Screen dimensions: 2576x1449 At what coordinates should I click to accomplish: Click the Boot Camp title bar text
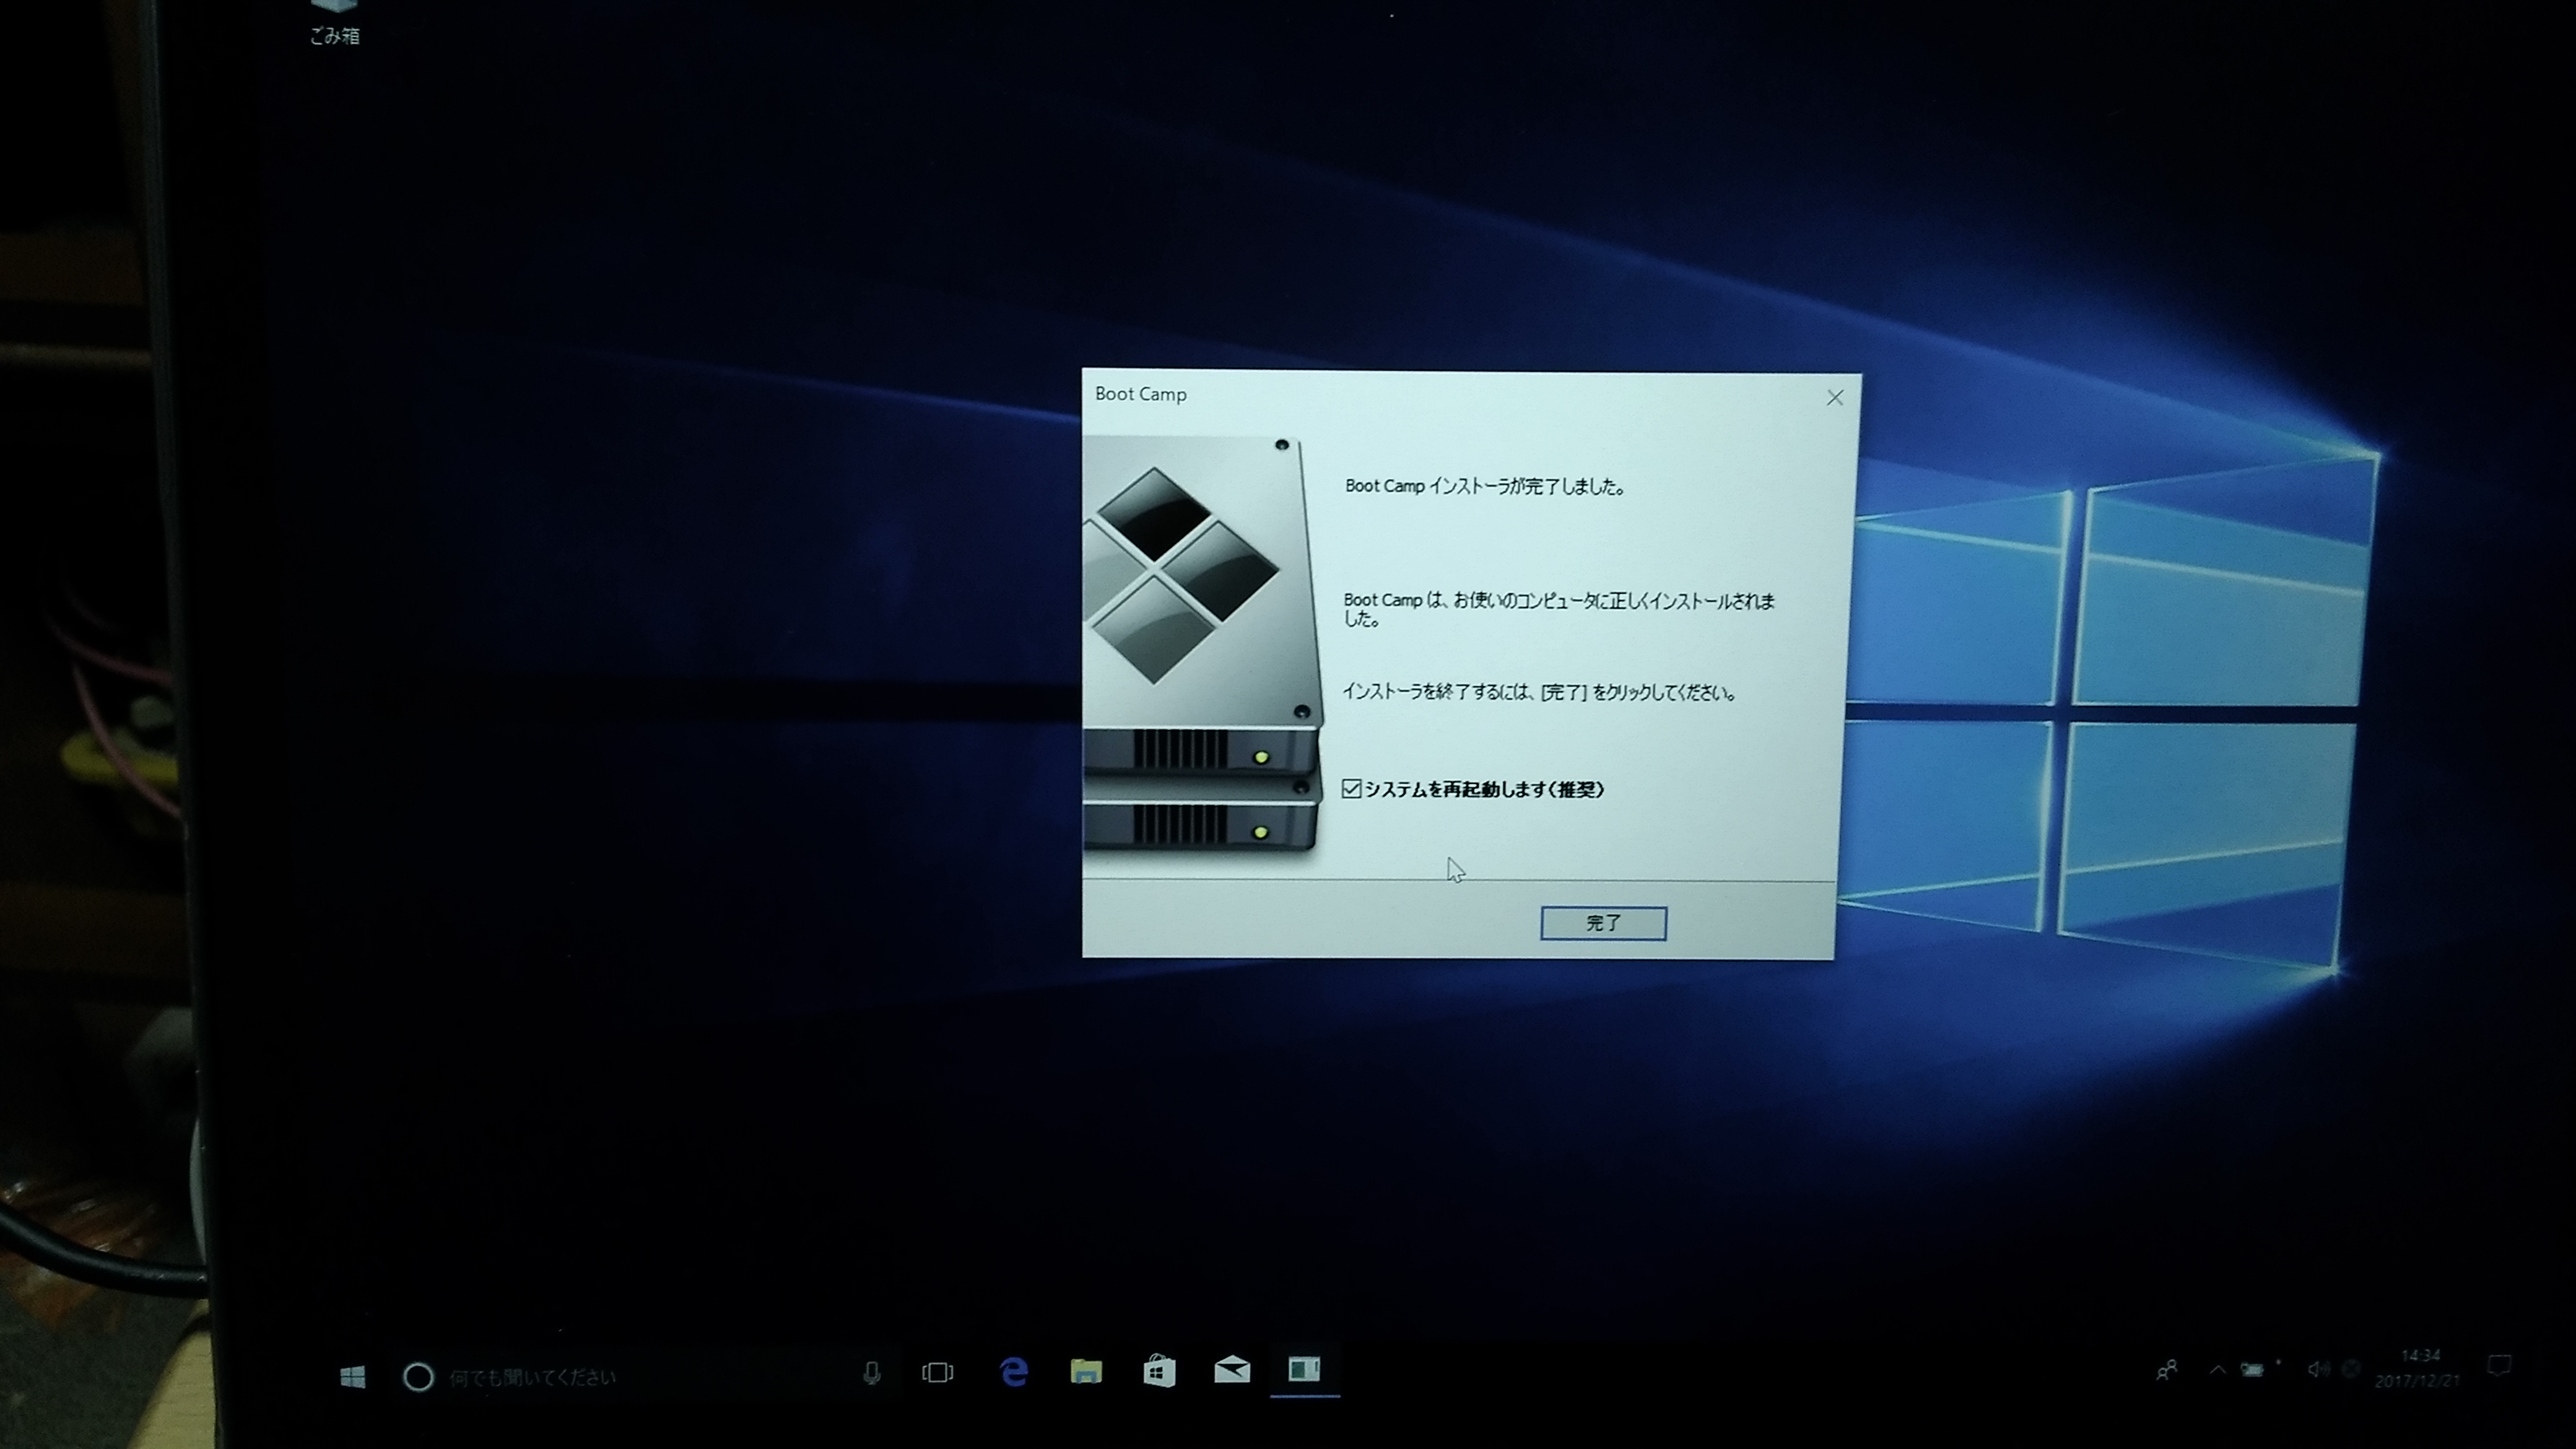coord(1141,394)
